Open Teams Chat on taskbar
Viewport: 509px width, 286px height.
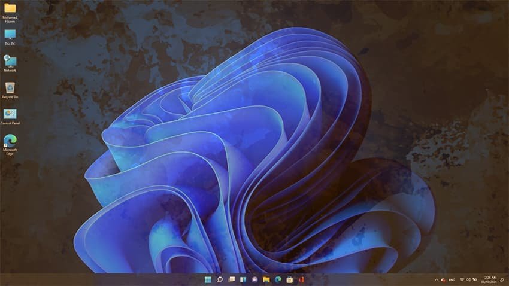coord(255,279)
